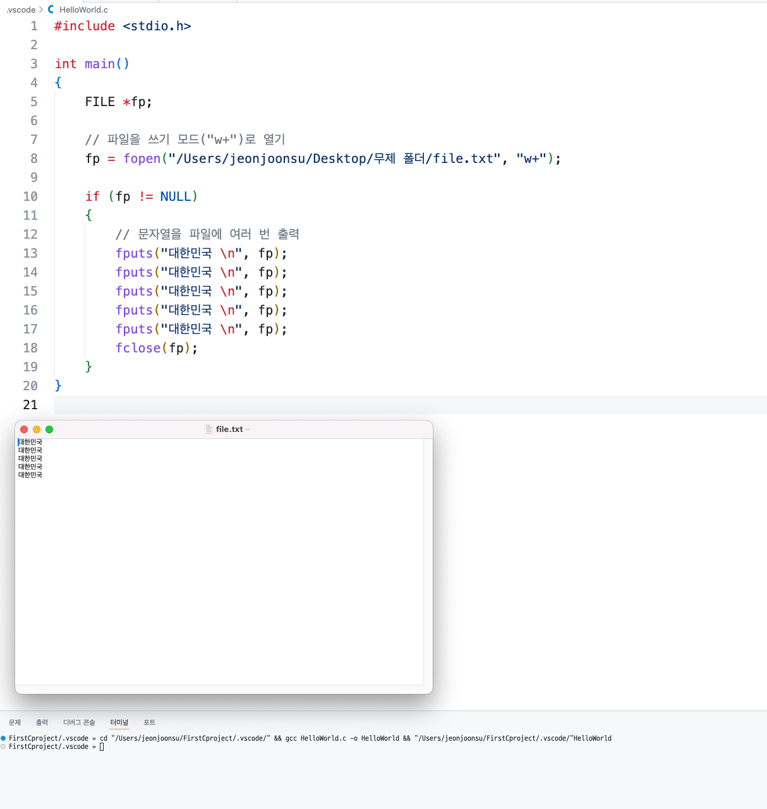Click last 대한민국 line in file.txt window
Image resolution: width=767 pixels, height=809 pixels.
[30, 475]
